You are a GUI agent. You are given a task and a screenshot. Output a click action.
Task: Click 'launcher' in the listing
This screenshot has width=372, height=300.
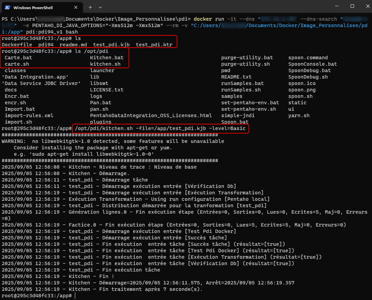point(102,70)
